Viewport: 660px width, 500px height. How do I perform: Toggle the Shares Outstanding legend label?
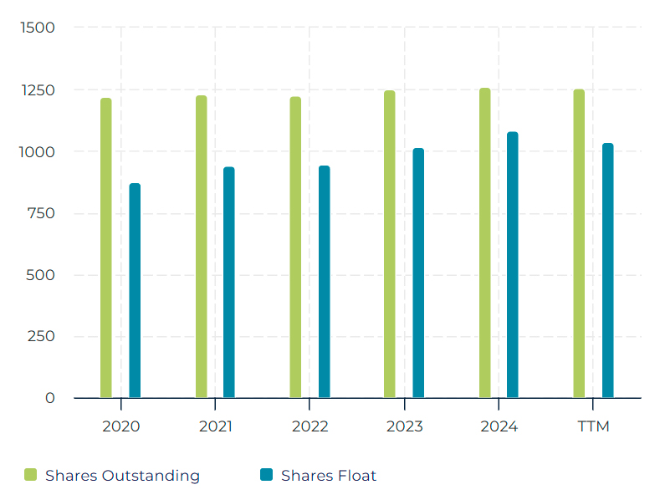122,476
